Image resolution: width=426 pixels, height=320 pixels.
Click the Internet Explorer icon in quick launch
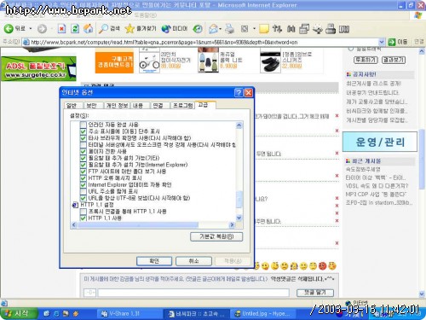tap(56, 313)
